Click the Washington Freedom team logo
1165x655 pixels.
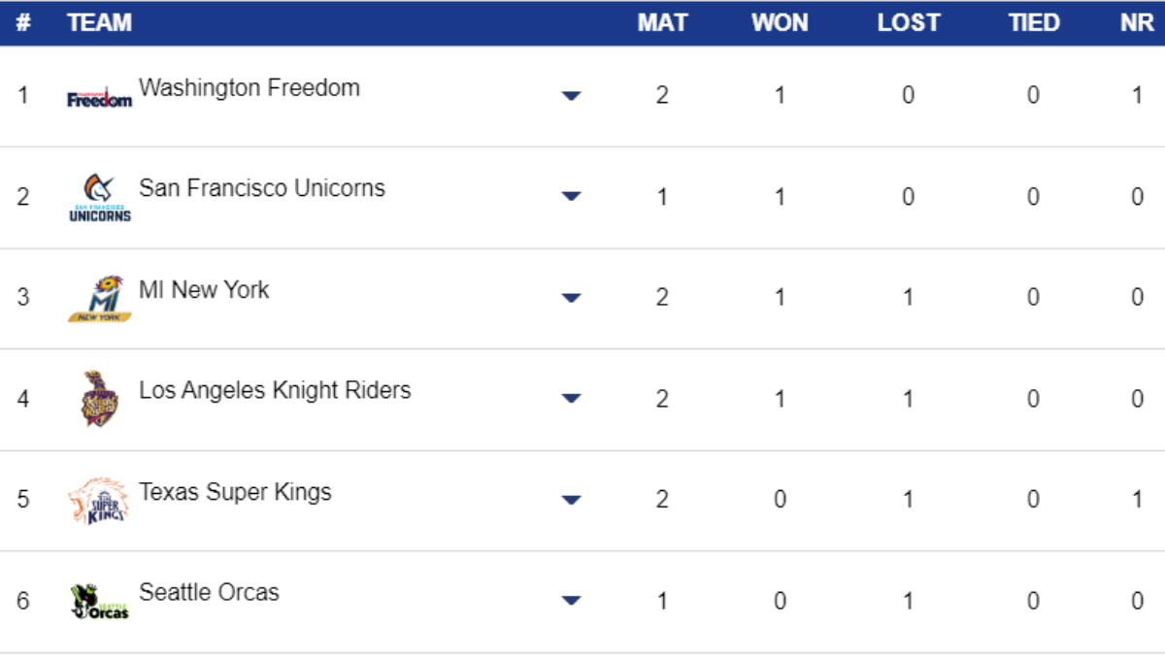click(99, 97)
